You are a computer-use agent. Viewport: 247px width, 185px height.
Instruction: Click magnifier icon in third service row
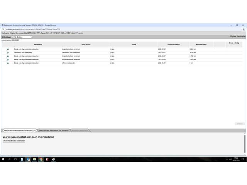pos(8,56)
